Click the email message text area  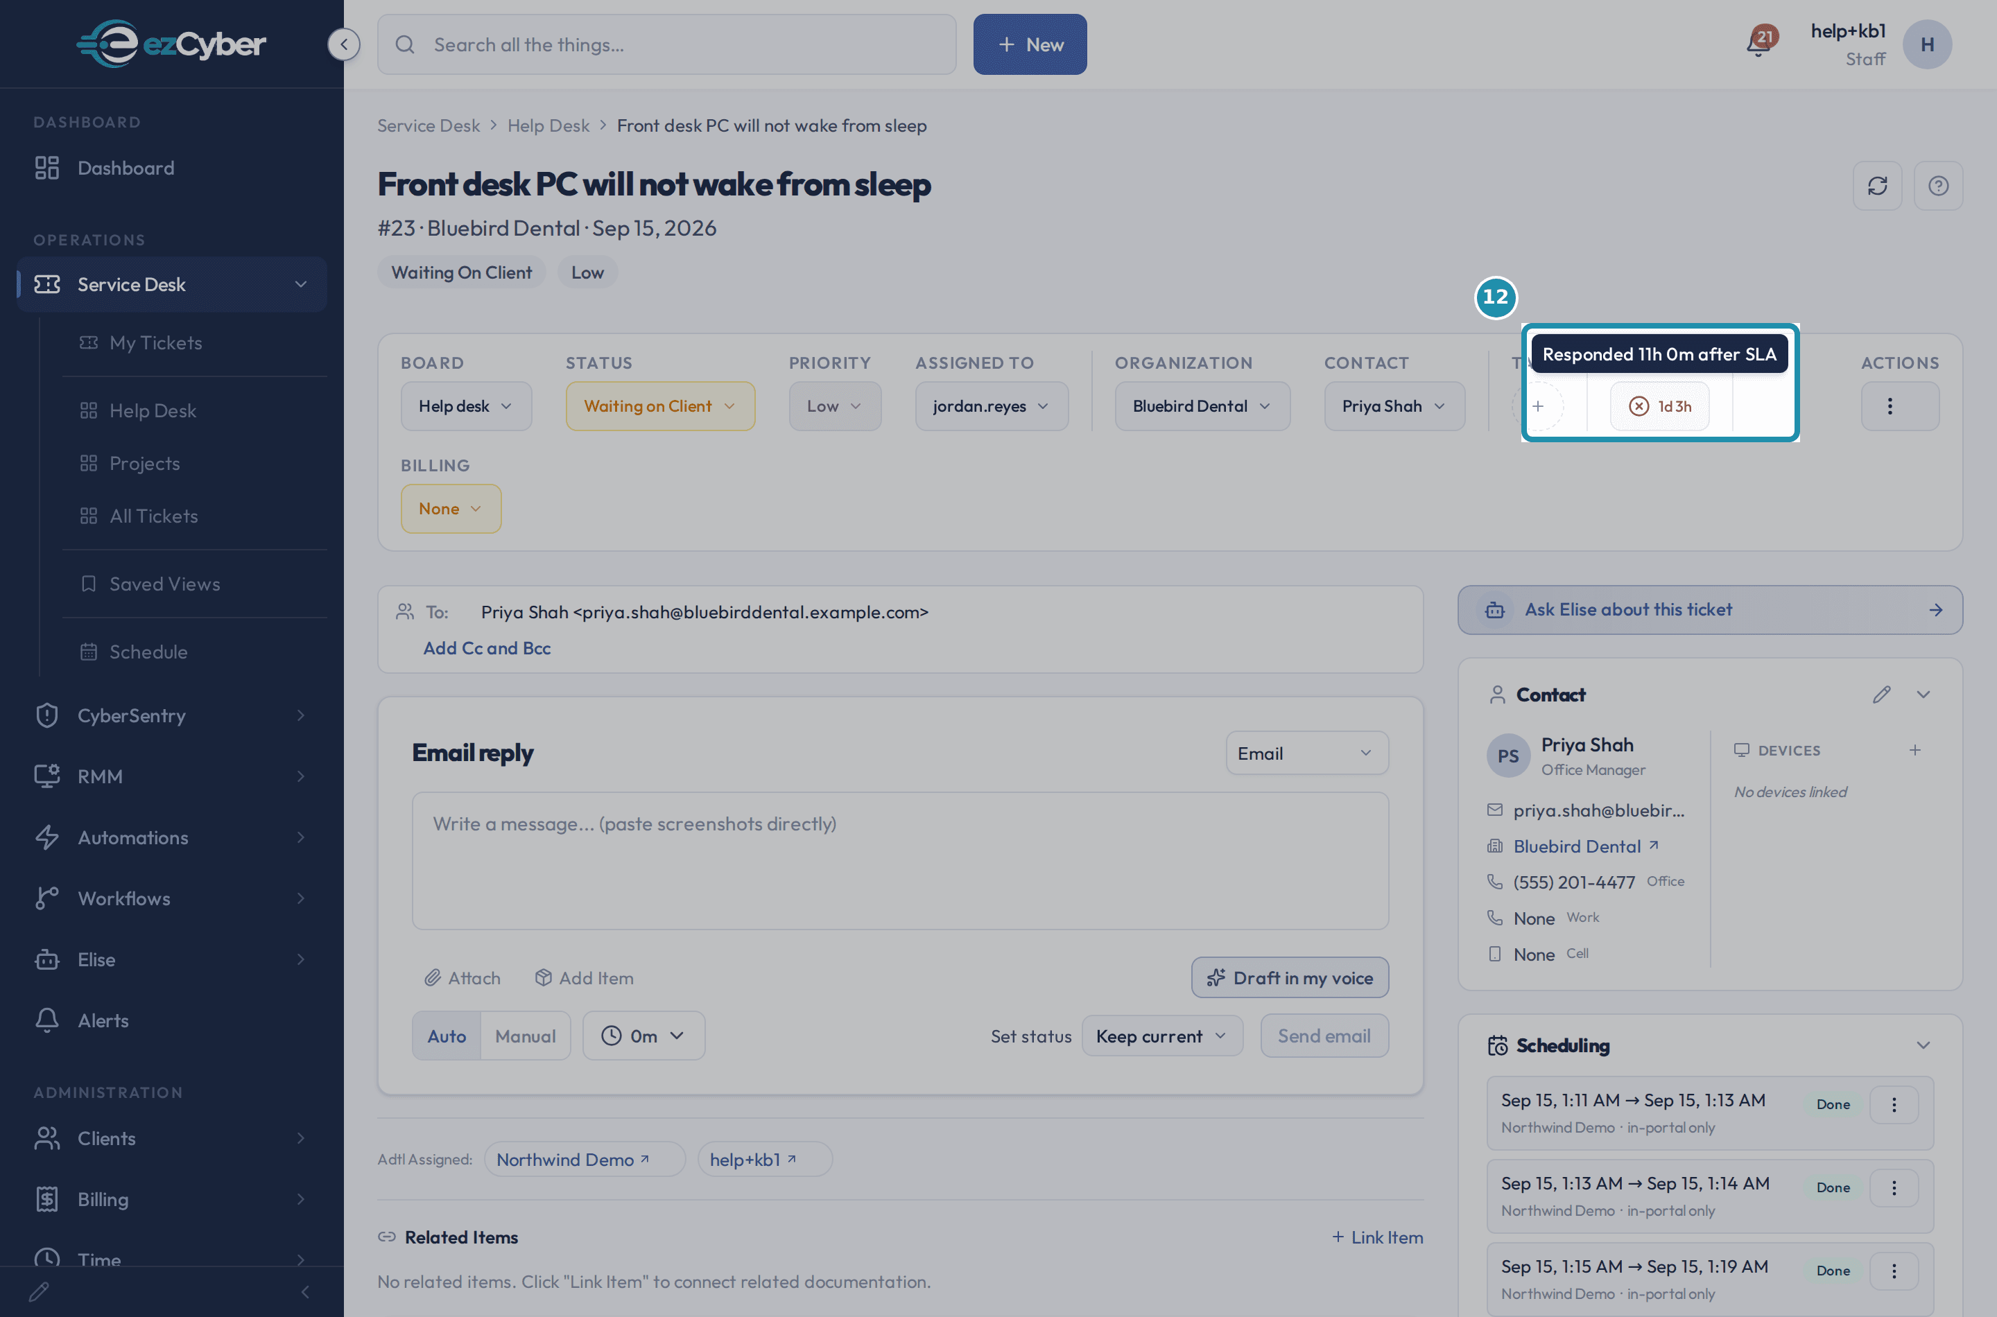900,861
